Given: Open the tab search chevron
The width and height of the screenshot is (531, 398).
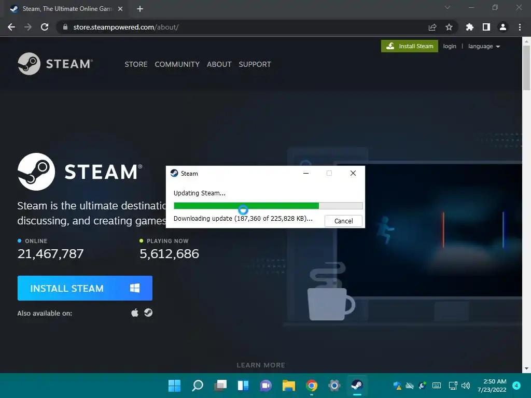Looking at the screenshot, I should click(x=448, y=7).
